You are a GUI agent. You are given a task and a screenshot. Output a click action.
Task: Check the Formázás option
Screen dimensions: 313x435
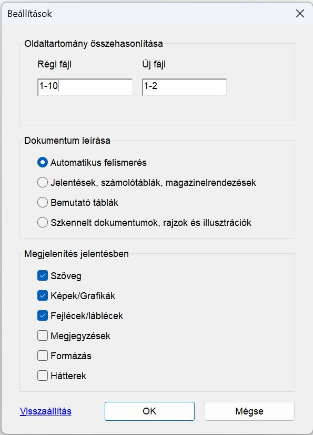(42, 355)
